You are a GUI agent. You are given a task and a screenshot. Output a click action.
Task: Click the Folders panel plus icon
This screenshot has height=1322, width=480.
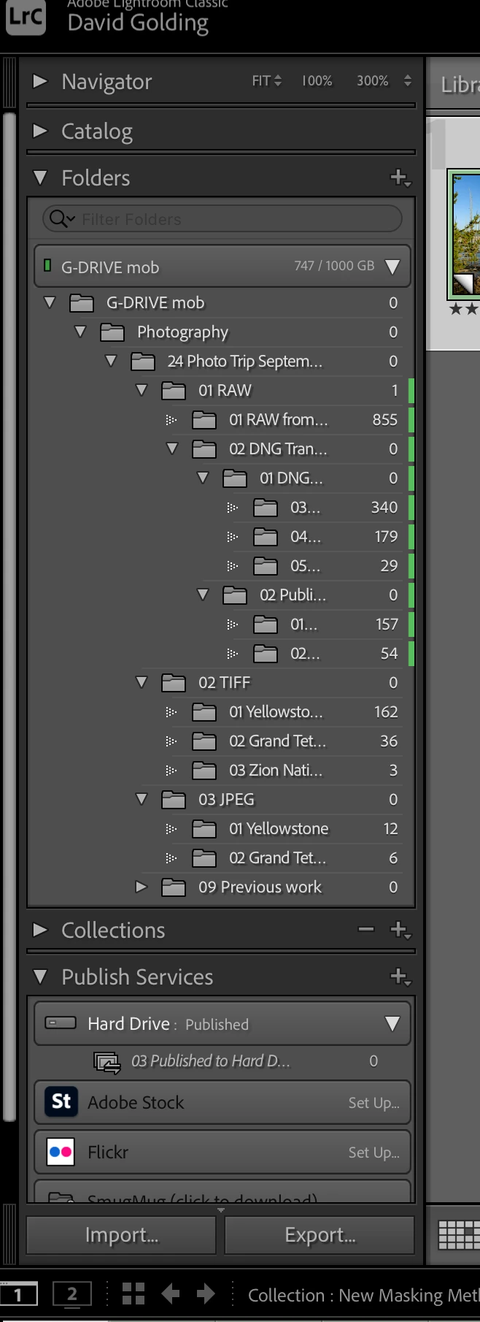(400, 177)
